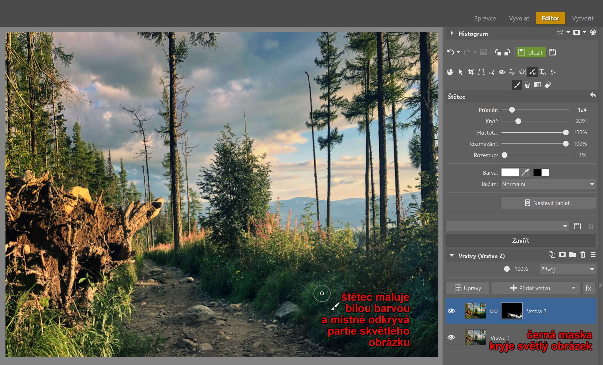Click the Krytí slider
This screenshot has height=365, width=603.
click(x=535, y=121)
